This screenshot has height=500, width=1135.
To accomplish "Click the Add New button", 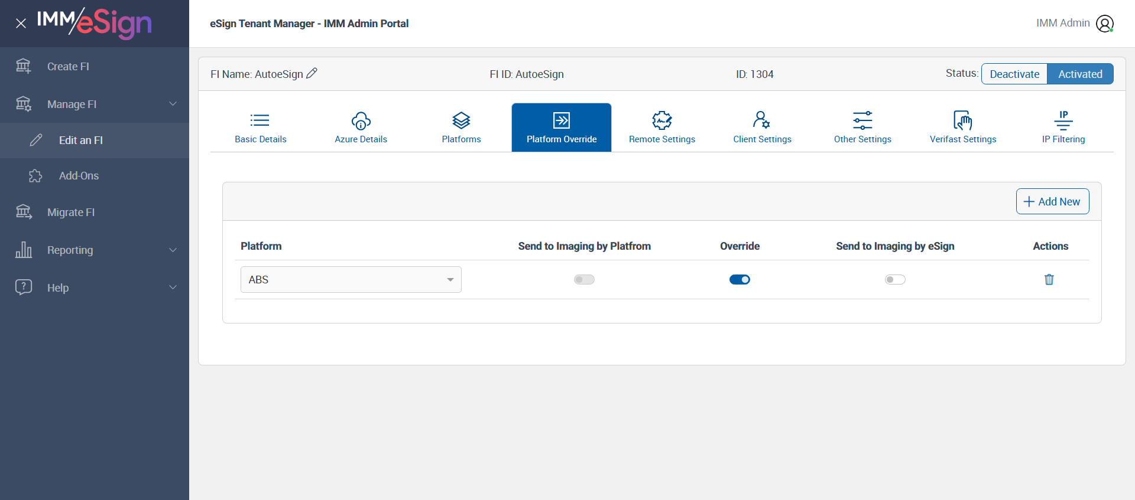I will [1052, 201].
